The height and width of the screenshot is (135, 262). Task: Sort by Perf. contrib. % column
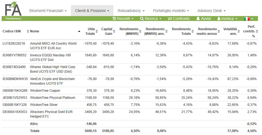coord(251,31)
